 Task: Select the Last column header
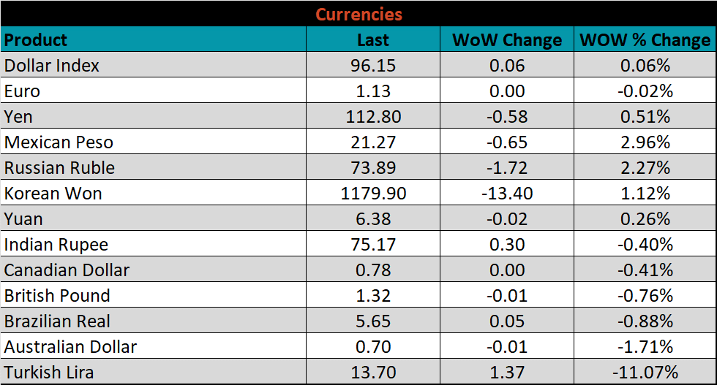click(x=373, y=39)
